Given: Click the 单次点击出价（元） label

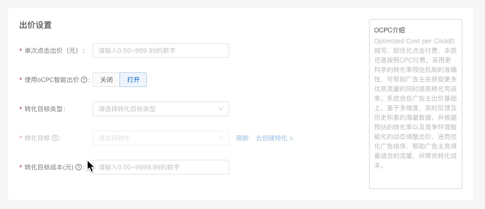Looking at the screenshot, I should click(x=55, y=51).
